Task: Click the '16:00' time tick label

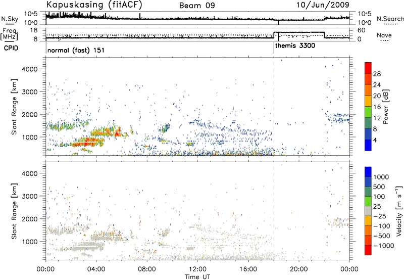Action: point(248,269)
